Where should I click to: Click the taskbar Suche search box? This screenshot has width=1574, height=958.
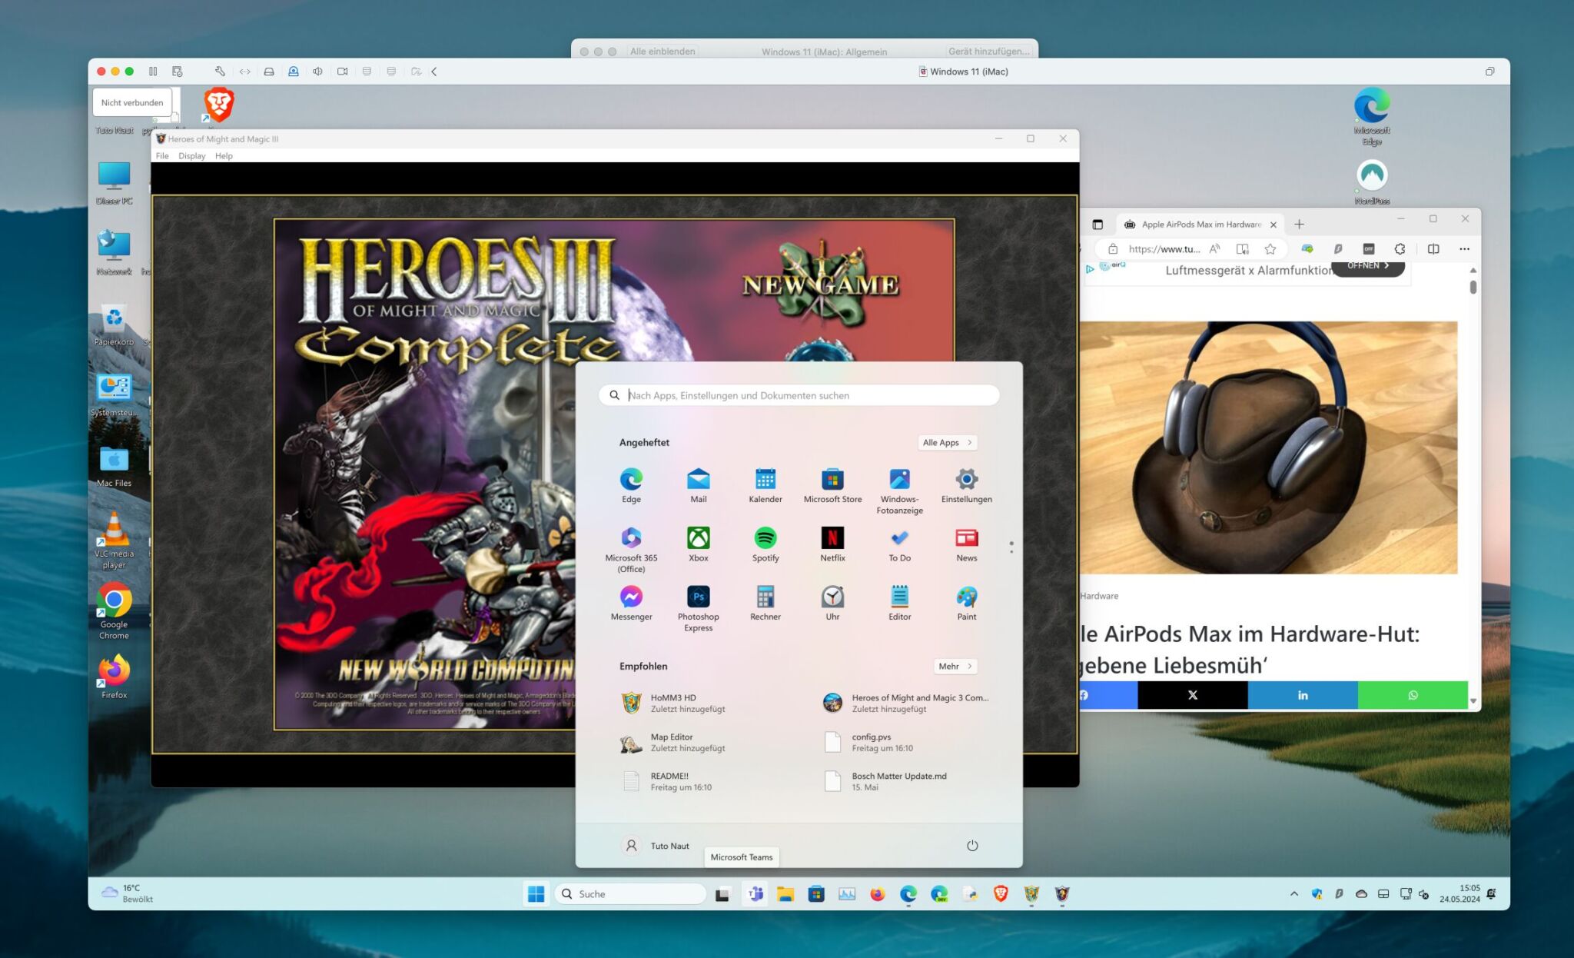630,893
